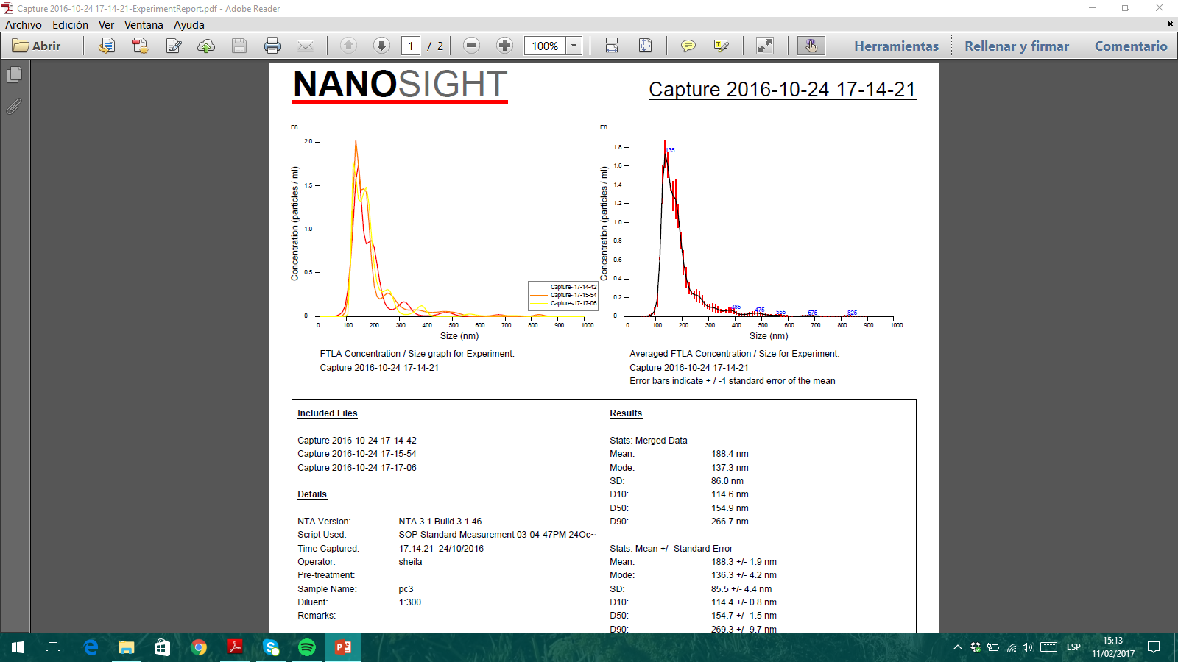Click the 'Results' heading
The image size is (1178, 662).
pyautogui.click(x=626, y=413)
